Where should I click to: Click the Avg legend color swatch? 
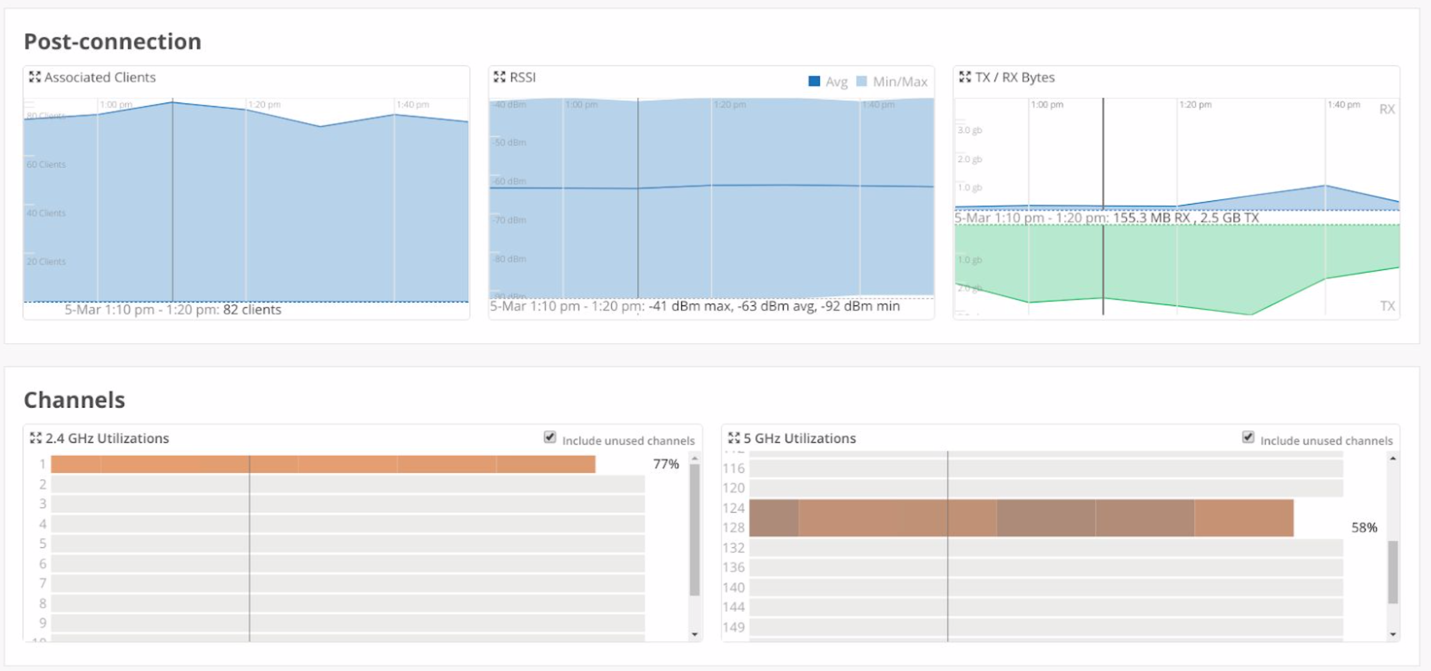pos(814,82)
